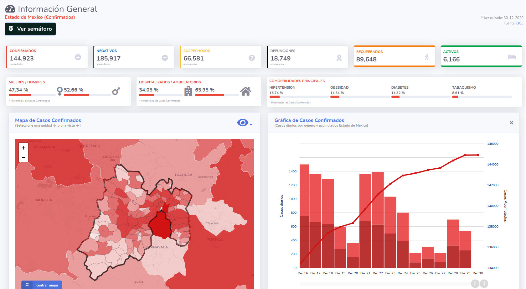Image resolution: width=526 pixels, height=289 pixels.
Task: Open the DGE source link
Action: (520, 23)
